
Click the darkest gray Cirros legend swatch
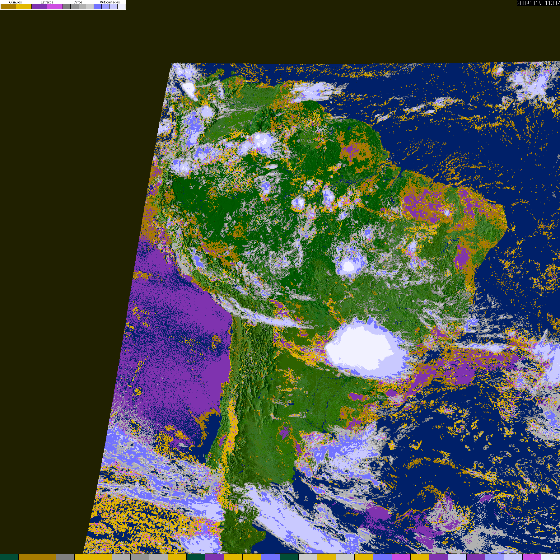(67, 6)
